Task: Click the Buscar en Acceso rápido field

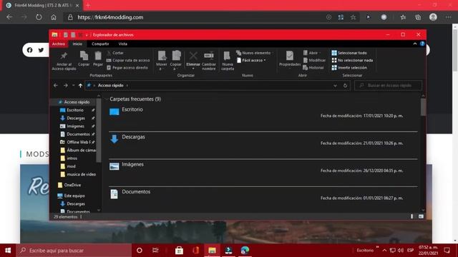Action: click(x=388, y=86)
